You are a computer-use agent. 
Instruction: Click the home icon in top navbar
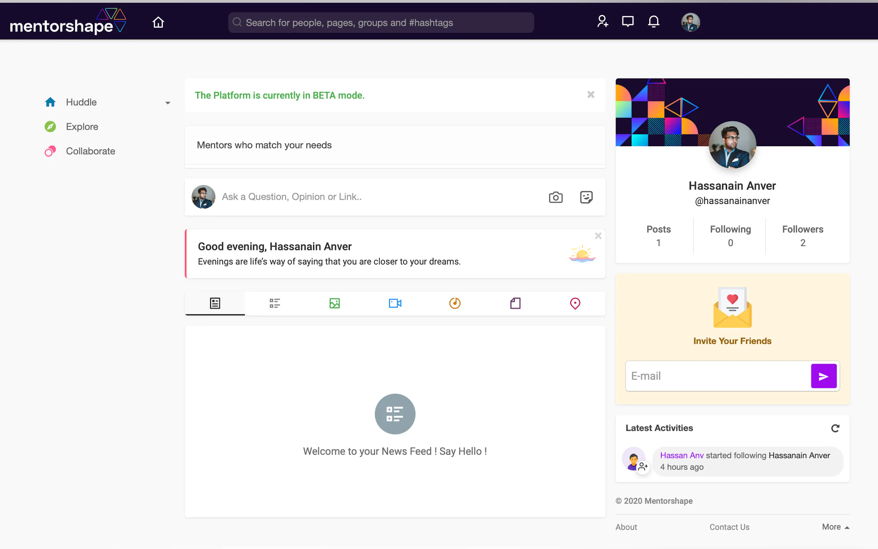pyautogui.click(x=158, y=22)
